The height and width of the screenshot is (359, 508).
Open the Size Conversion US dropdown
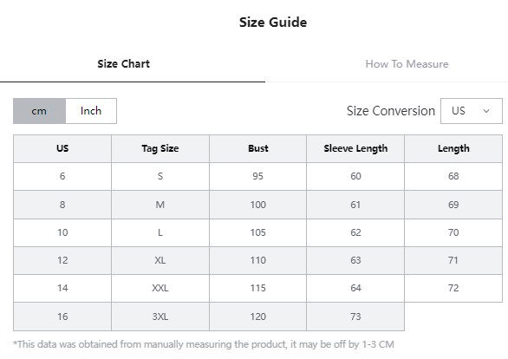point(472,111)
